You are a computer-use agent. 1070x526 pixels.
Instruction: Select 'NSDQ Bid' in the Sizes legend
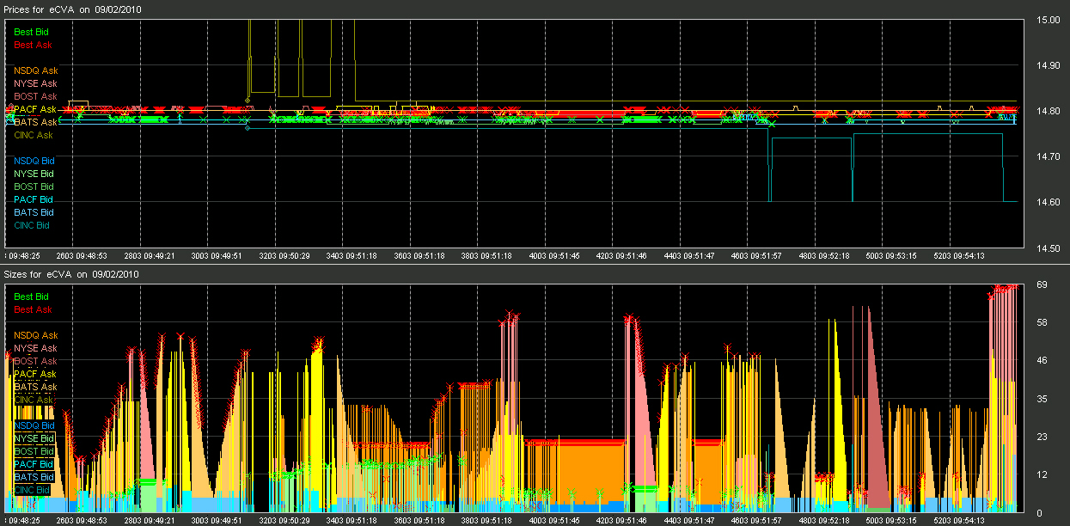coord(34,425)
